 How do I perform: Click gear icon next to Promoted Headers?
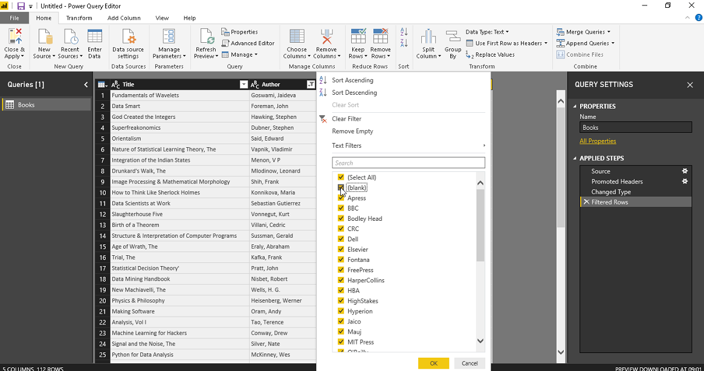685,182
